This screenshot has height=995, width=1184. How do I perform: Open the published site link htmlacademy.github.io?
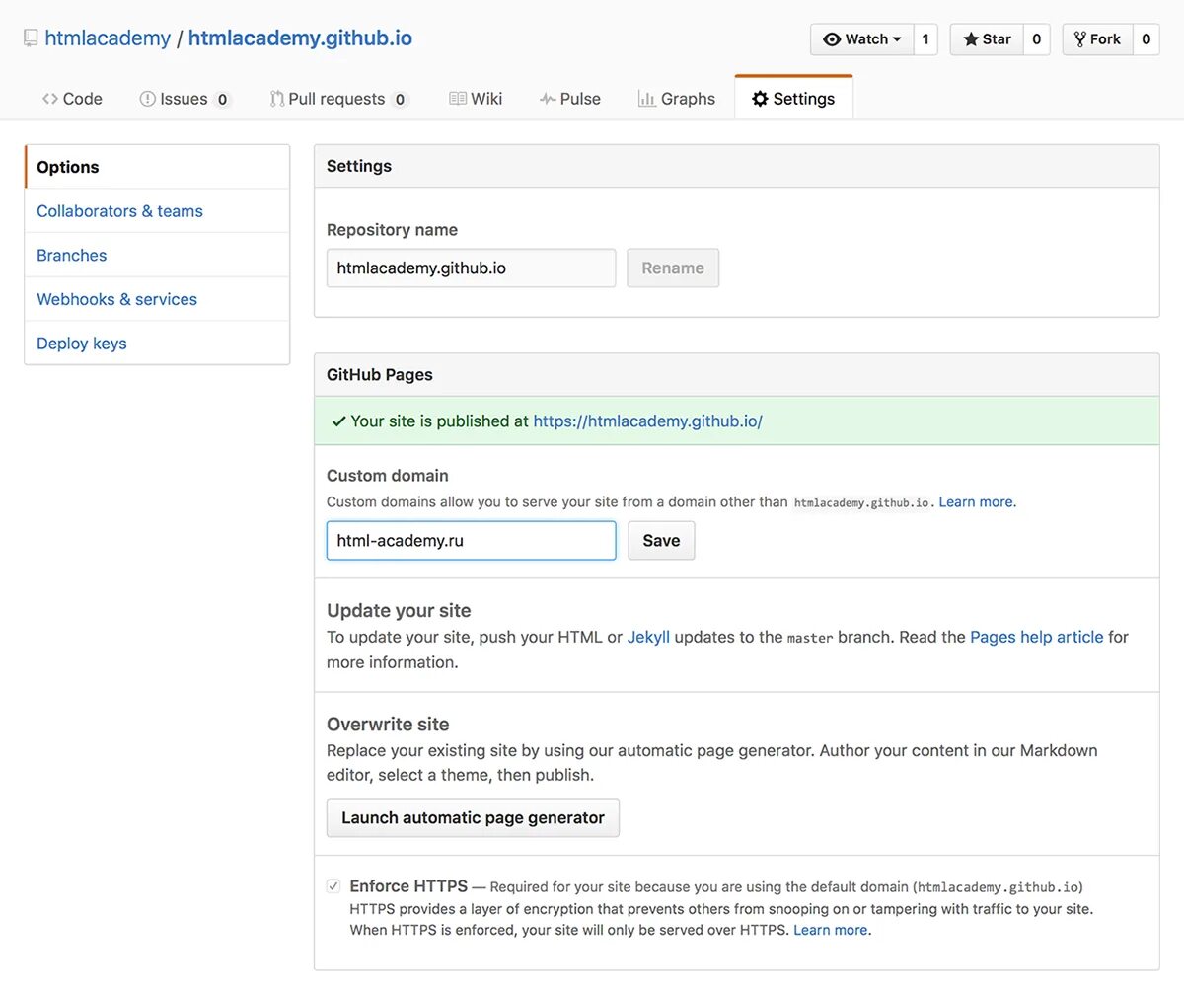(647, 421)
